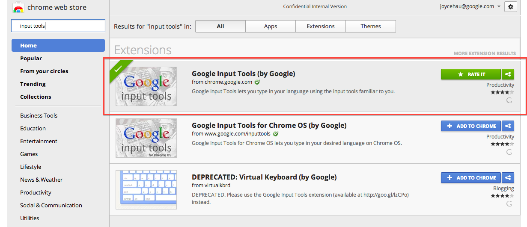
Task: Open Google Input Tools for Chrome OS title
Action: click(x=269, y=125)
